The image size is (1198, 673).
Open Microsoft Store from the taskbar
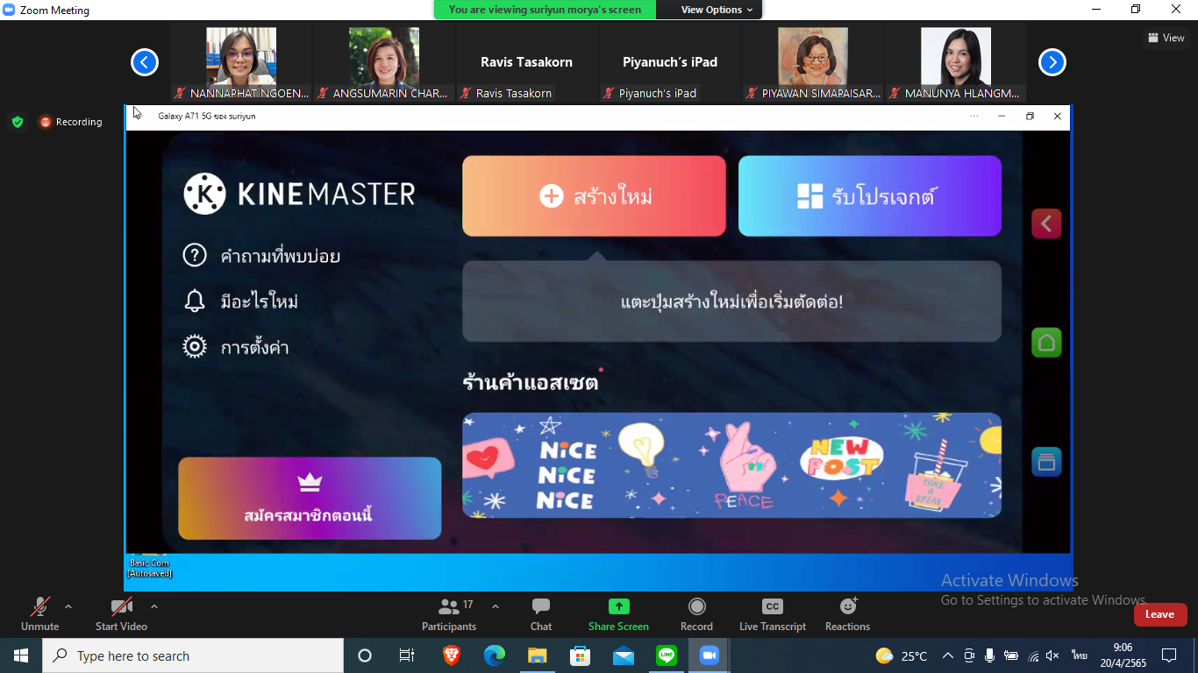click(x=581, y=655)
